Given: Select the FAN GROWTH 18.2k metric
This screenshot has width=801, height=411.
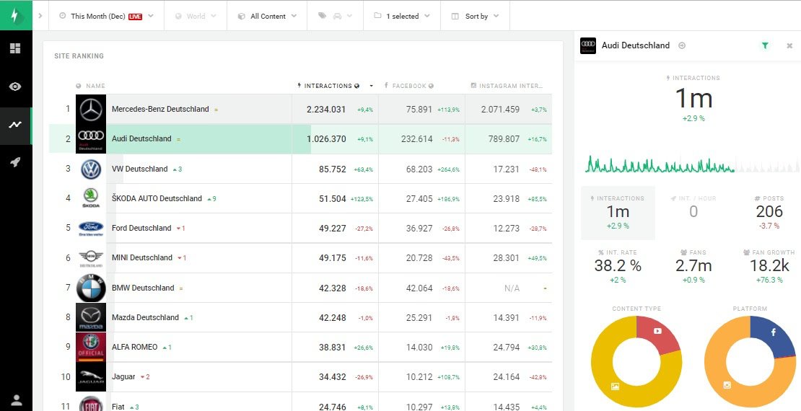Looking at the screenshot, I should [769, 268].
